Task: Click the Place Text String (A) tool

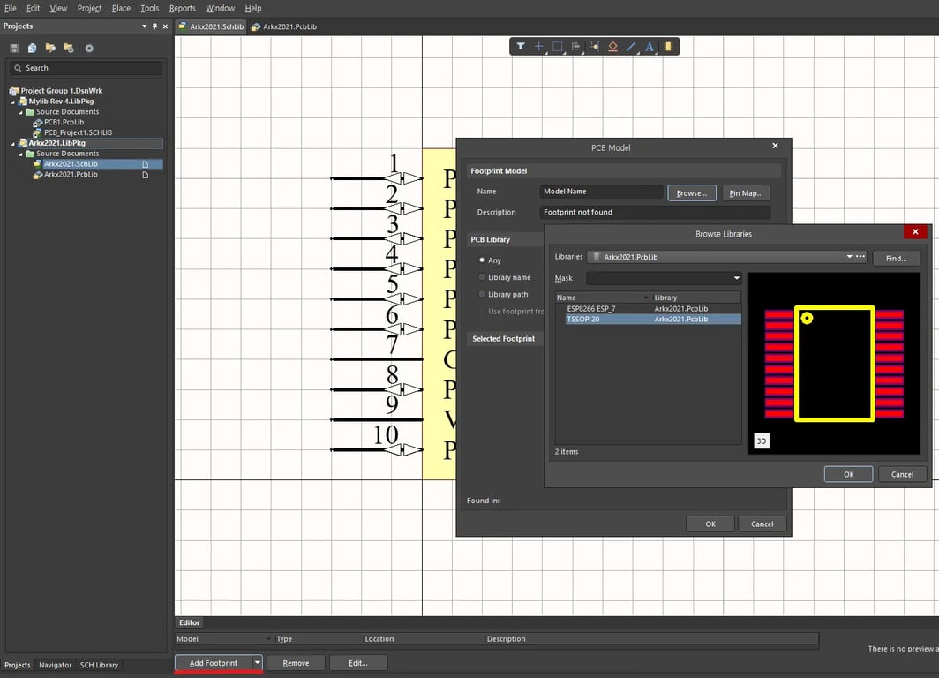Action: point(650,46)
